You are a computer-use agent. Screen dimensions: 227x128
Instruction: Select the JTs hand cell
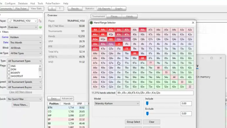pos(127,44)
